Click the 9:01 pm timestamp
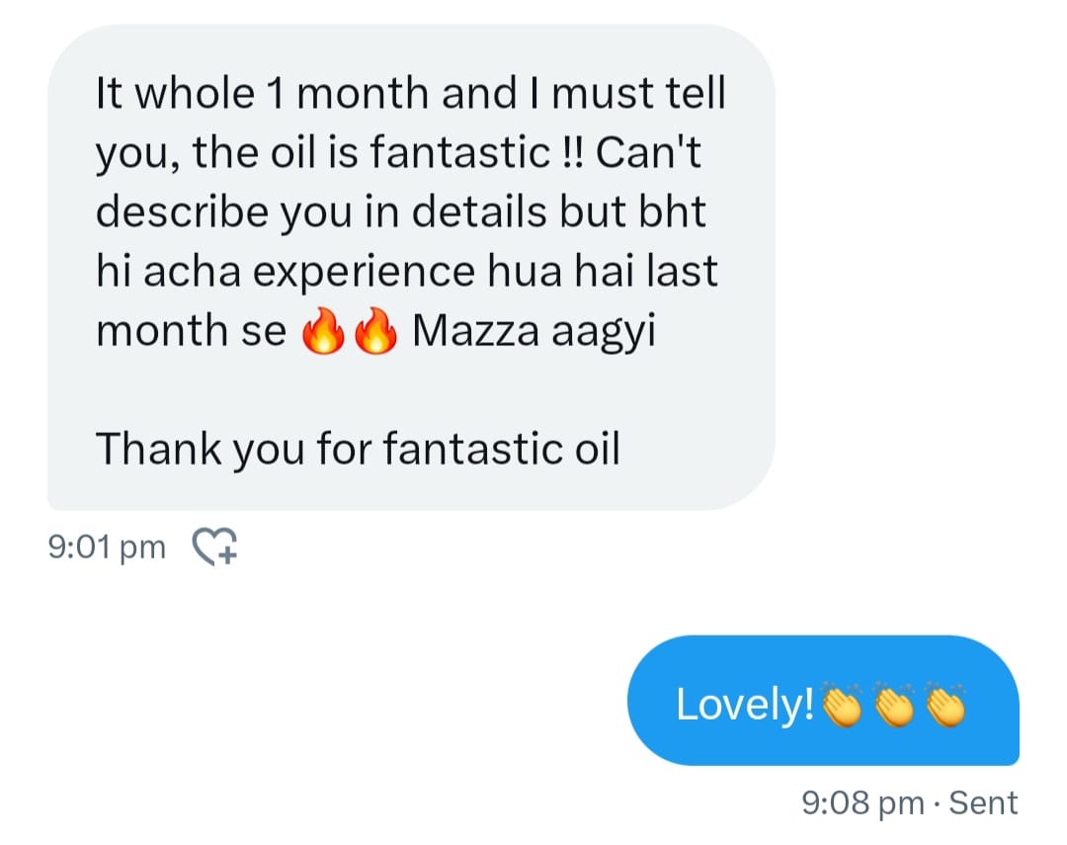The width and height of the screenshot is (1067, 845). 107,547
